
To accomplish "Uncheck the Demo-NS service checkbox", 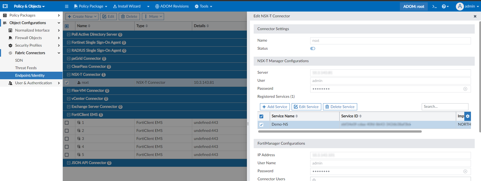I will pyautogui.click(x=261, y=125).
